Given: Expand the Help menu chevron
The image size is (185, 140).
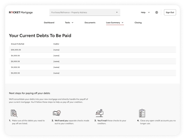Looking at the screenshot, I should 149,13.
